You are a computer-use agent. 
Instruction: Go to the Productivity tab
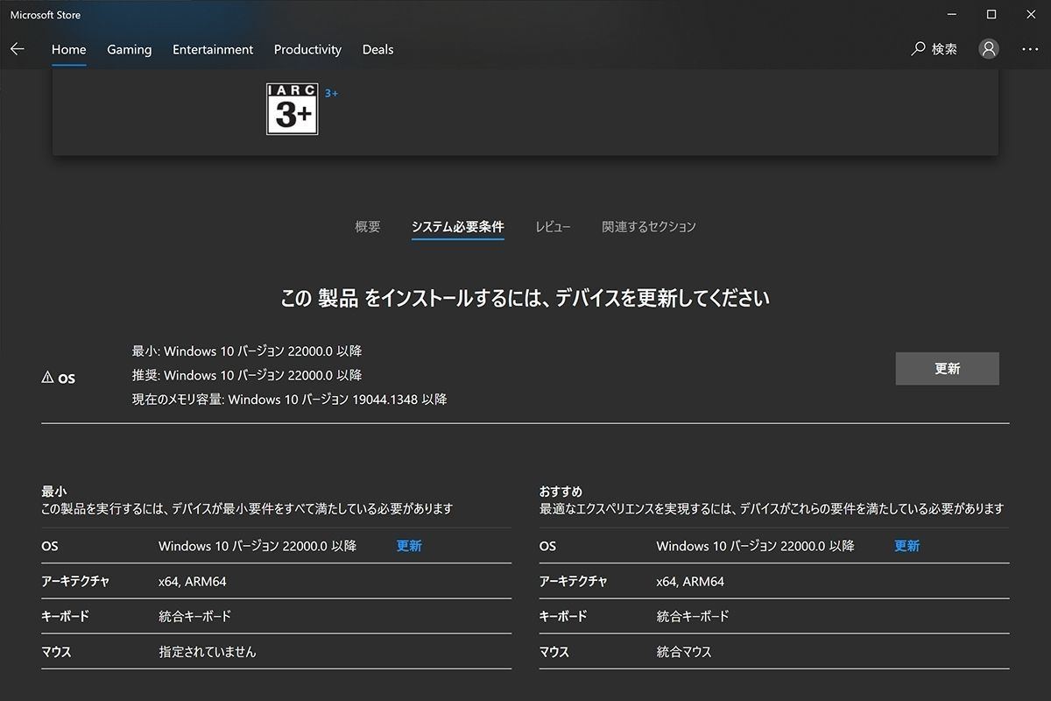click(307, 49)
